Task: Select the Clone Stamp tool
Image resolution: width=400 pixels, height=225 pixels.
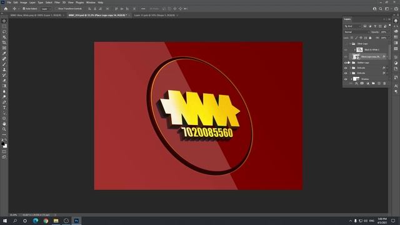Action: (x=4, y=69)
